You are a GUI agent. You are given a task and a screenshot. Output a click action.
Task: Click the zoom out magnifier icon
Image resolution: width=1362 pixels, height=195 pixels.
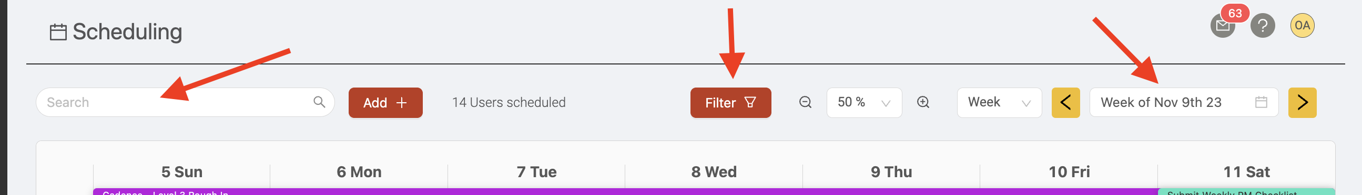805,102
